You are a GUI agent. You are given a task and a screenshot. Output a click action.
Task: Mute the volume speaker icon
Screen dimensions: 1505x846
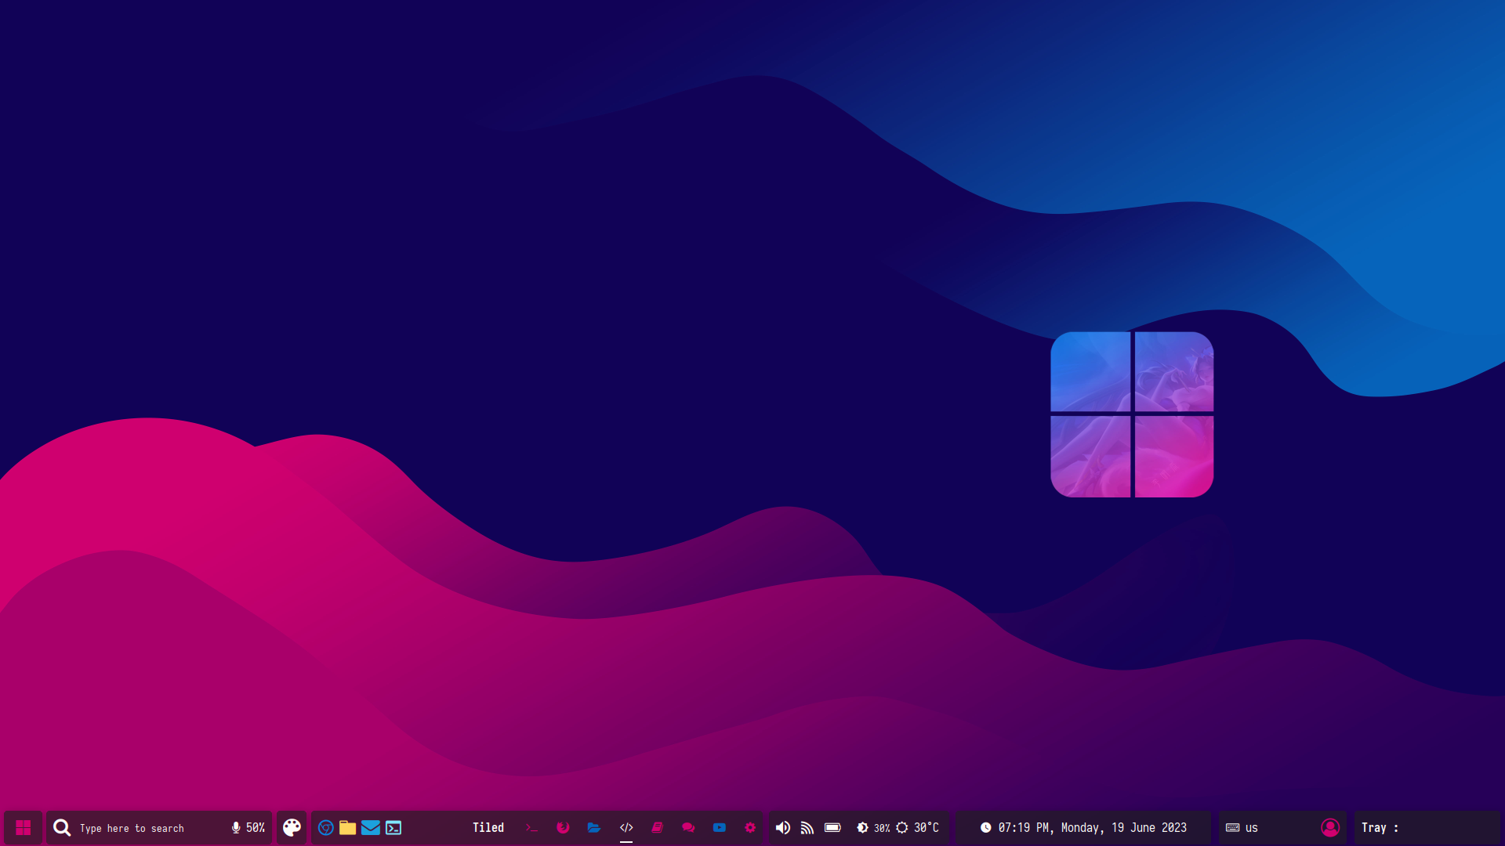point(782,827)
